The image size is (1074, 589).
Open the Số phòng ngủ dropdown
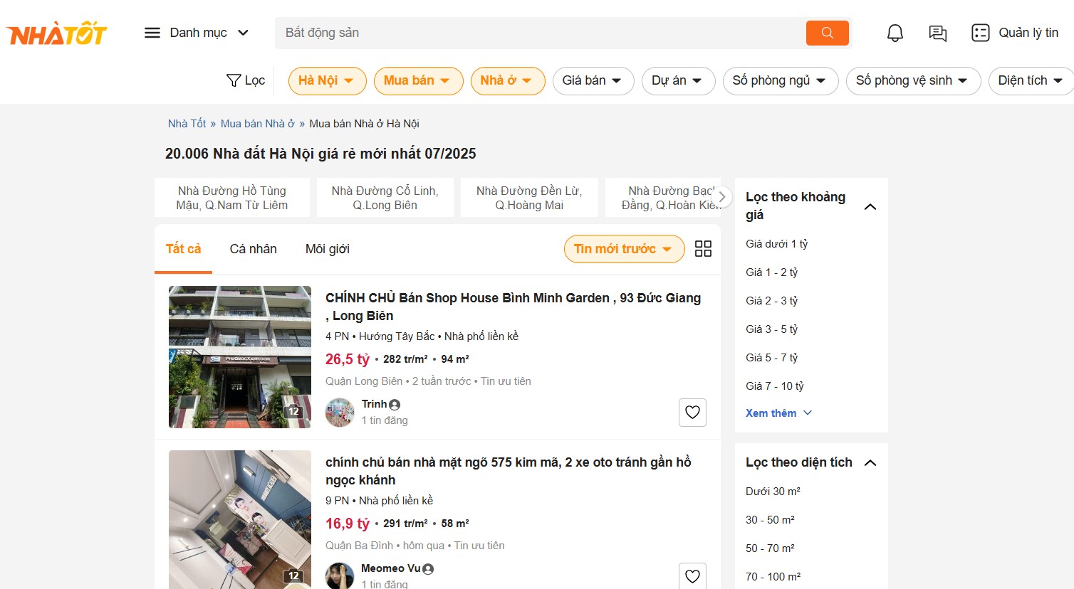781,80
